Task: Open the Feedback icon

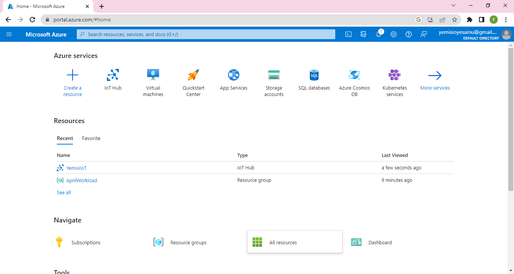Action: (424, 34)
